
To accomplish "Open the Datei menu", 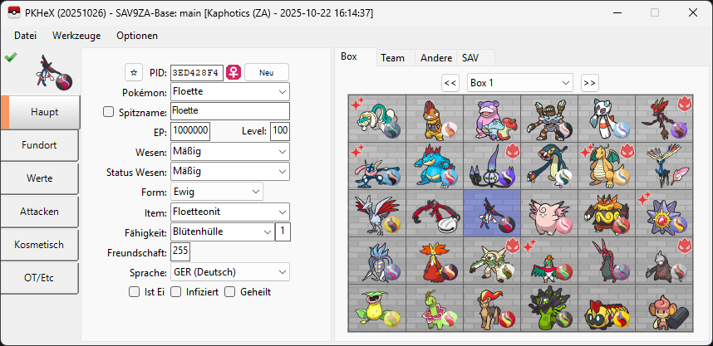I will point(26,36).
